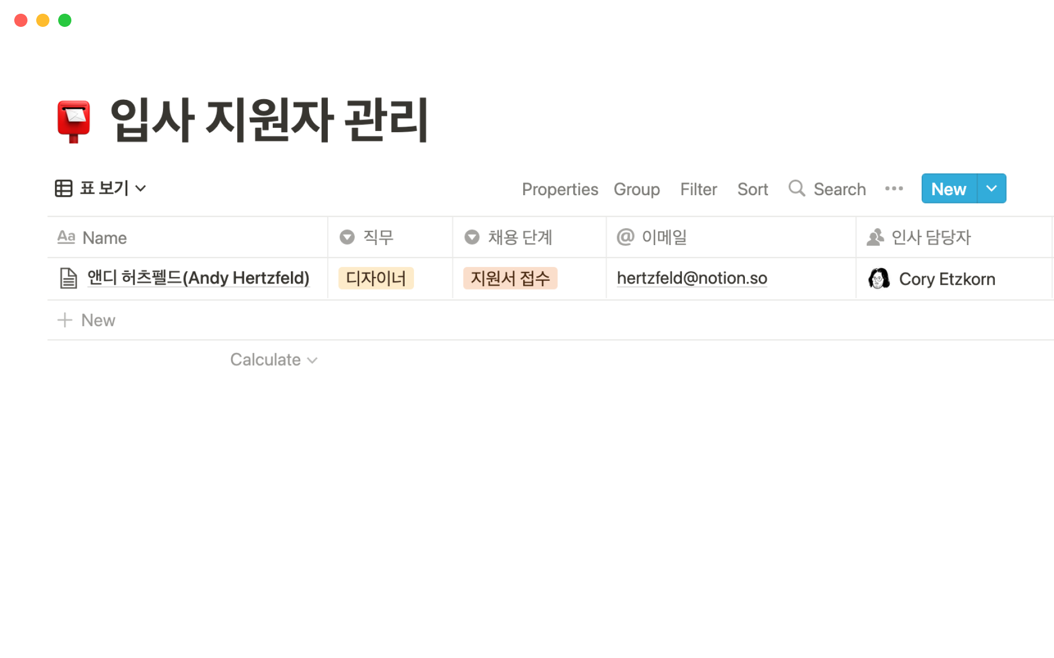Click the Name column header

tap(104, 237)
